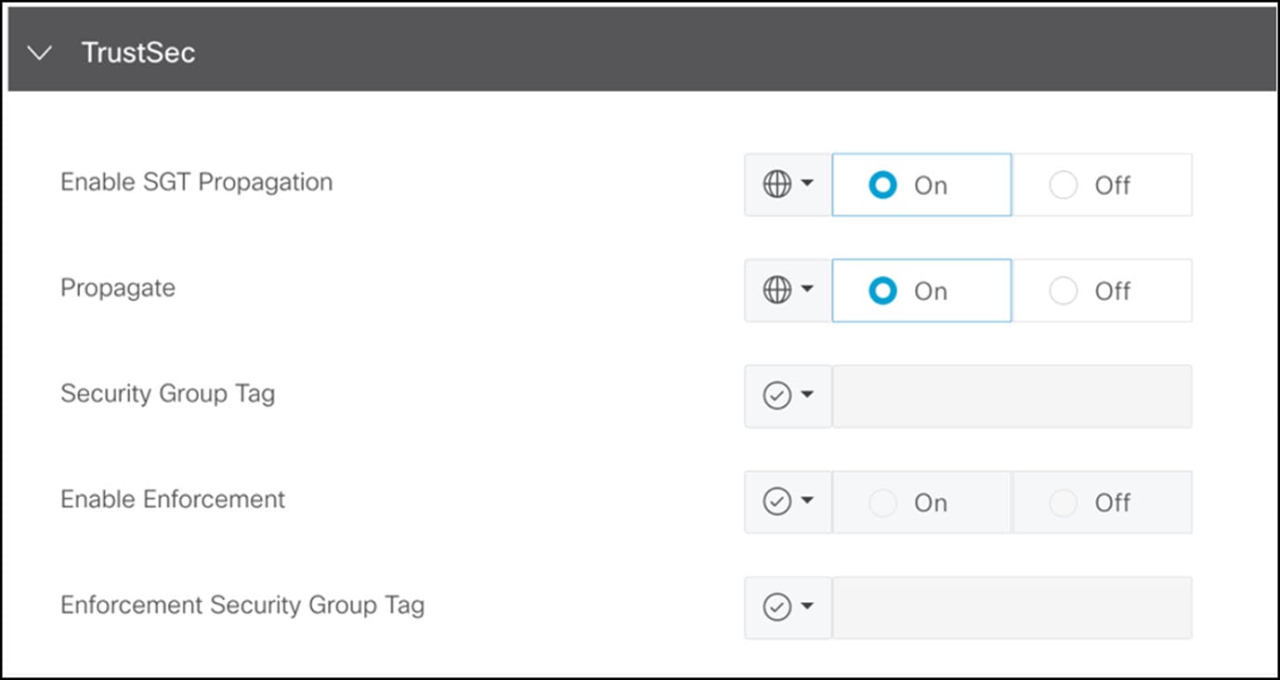Click the Security Group Tag label

pyautogui.click(x=167, y=394)
